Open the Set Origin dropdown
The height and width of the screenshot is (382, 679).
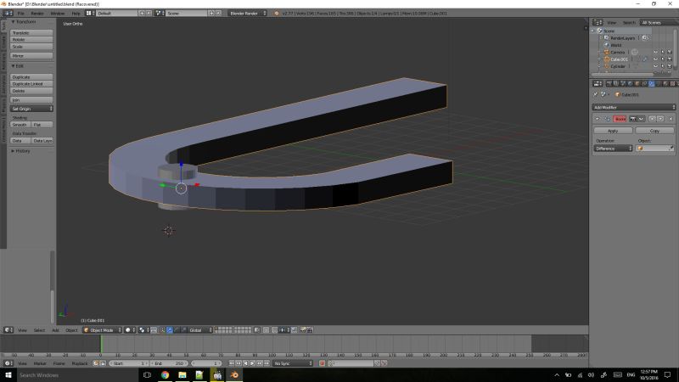click(x=31, y=109)
